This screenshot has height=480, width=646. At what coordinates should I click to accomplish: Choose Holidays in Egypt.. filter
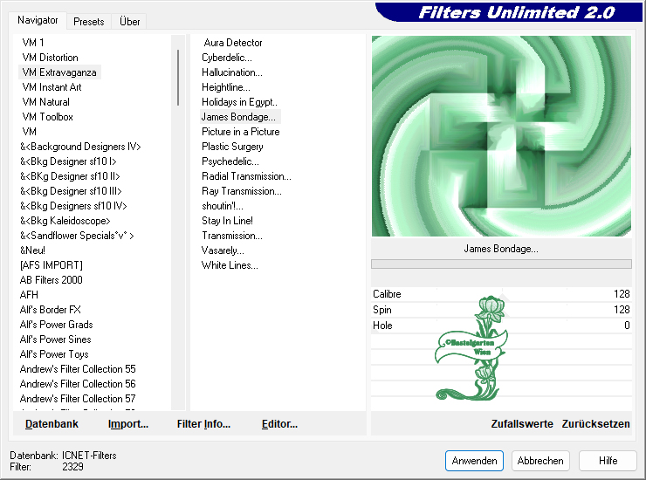[x=239, y=102]
